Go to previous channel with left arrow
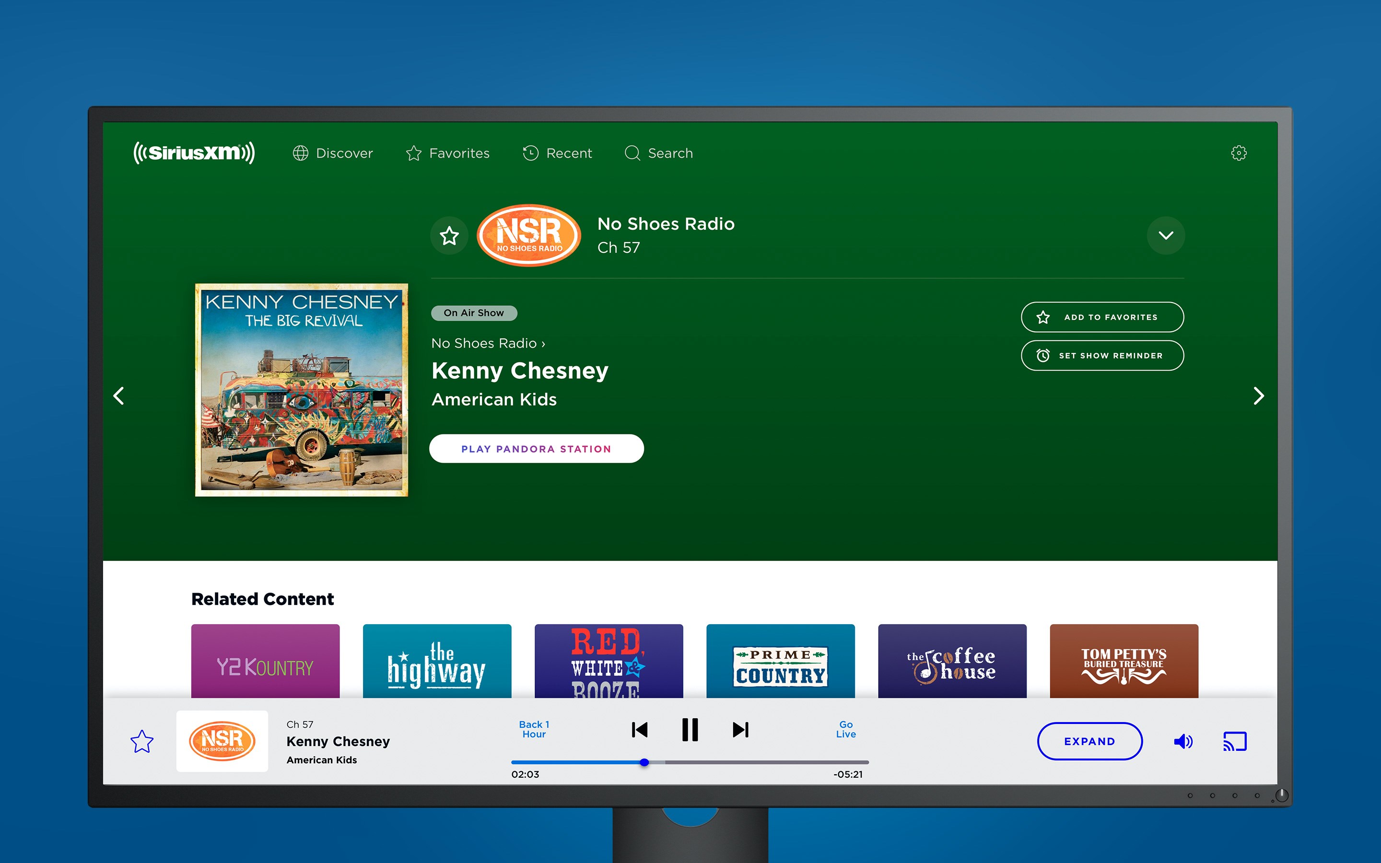Viewport: 1381px width, 863px height. point(119,396)
